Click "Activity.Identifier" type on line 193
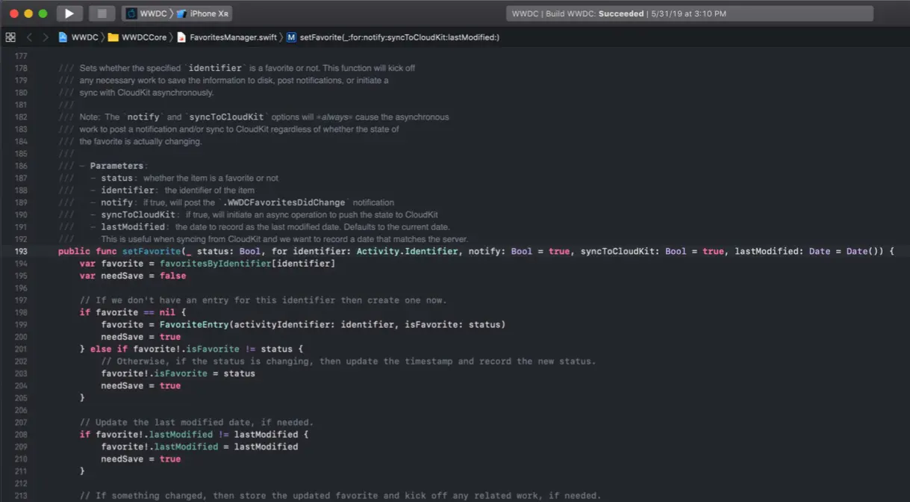 [x=407, y=252]
